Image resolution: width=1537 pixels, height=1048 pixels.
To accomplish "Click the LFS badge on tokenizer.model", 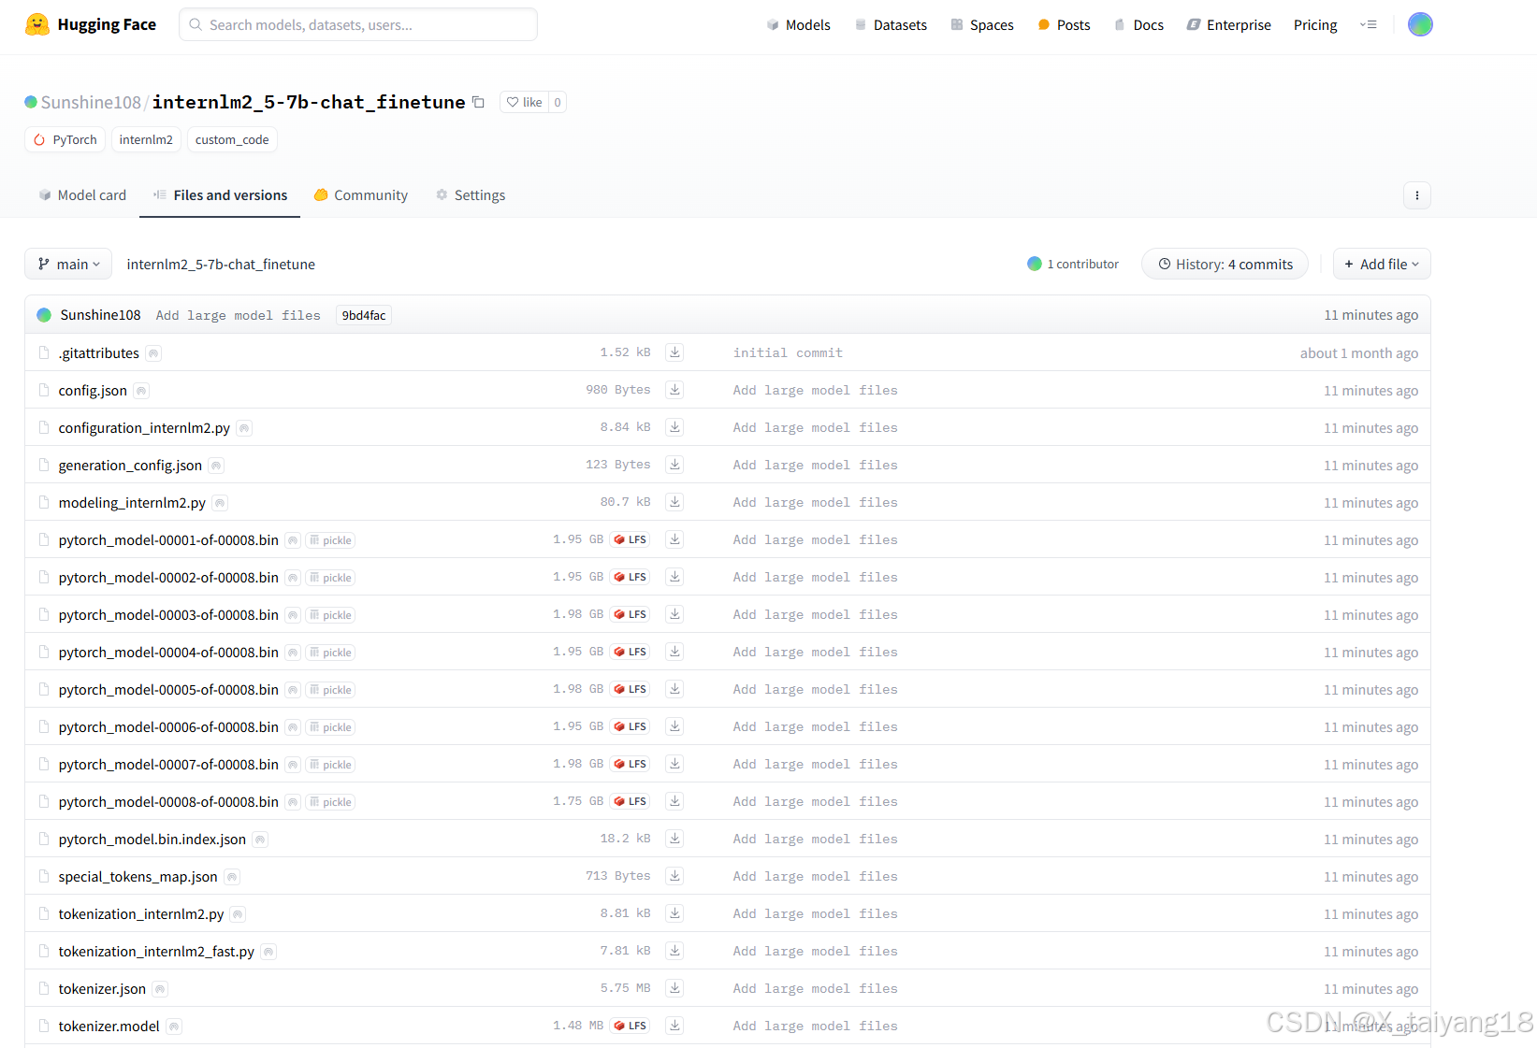I will point(630,1026).
